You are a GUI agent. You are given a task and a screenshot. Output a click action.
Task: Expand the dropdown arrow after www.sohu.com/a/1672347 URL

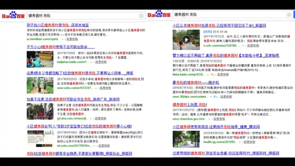95,88
